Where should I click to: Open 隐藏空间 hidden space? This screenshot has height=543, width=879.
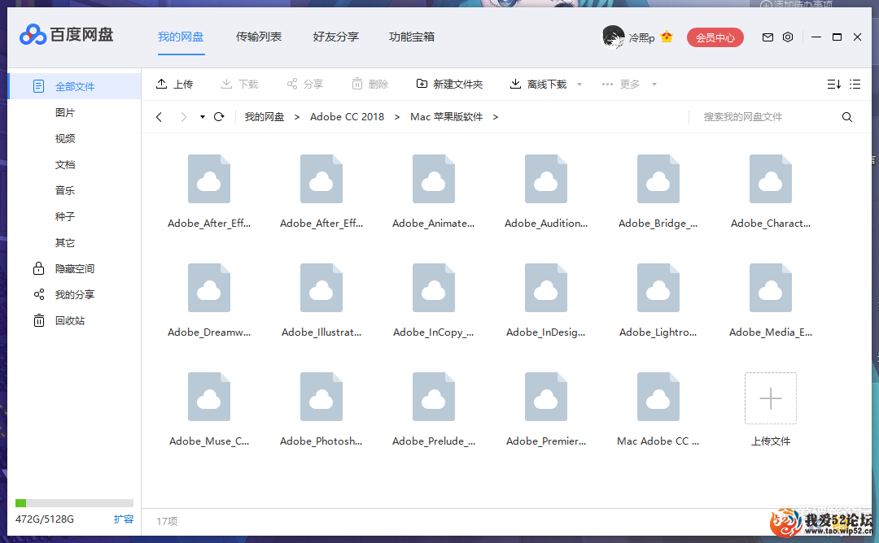[x=63, y=269]
